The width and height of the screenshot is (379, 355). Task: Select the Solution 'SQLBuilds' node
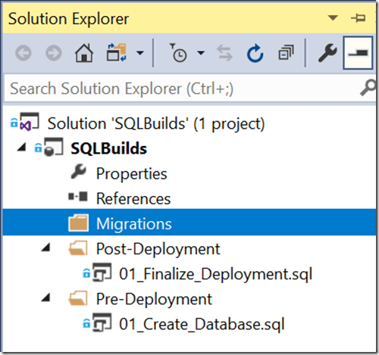[156, 123]
